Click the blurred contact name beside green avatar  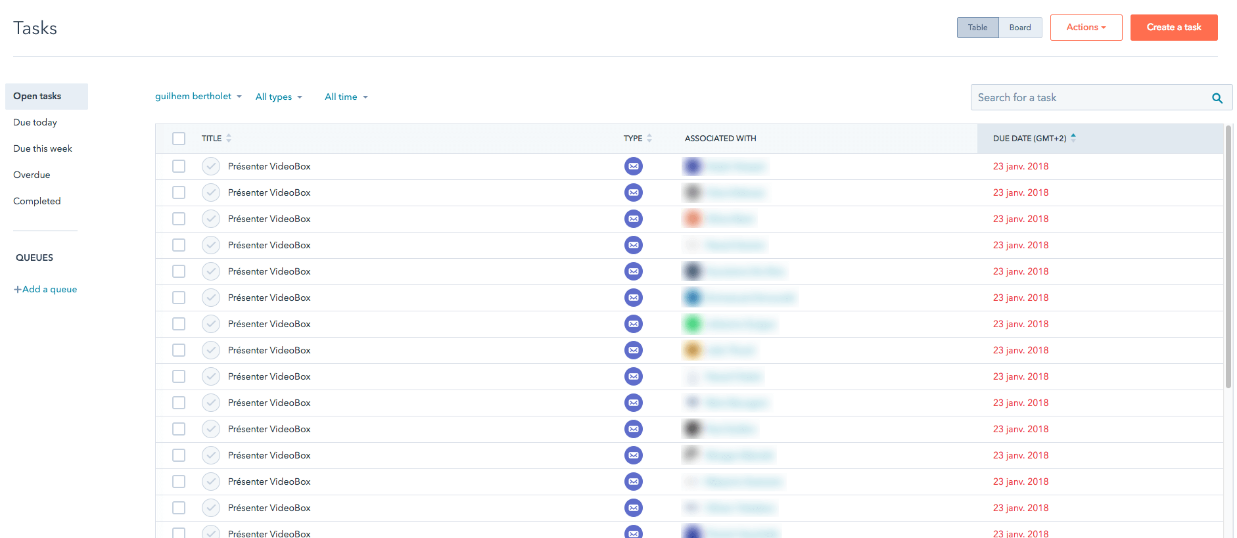[741, 324]
